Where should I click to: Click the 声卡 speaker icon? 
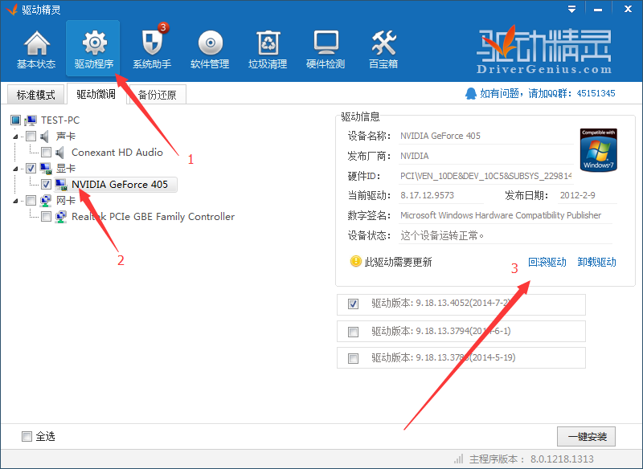tap(45, 136)
